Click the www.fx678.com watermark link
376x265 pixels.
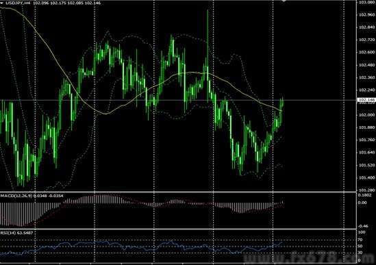[x=309, y=258]
